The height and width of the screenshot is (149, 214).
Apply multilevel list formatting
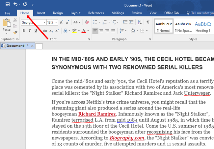pyautogui.click(x=114, y=22)
